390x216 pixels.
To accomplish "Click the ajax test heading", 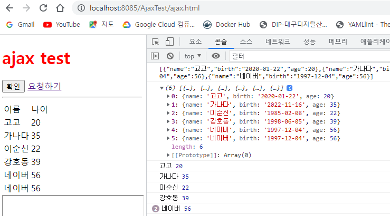I will [36, 59].
